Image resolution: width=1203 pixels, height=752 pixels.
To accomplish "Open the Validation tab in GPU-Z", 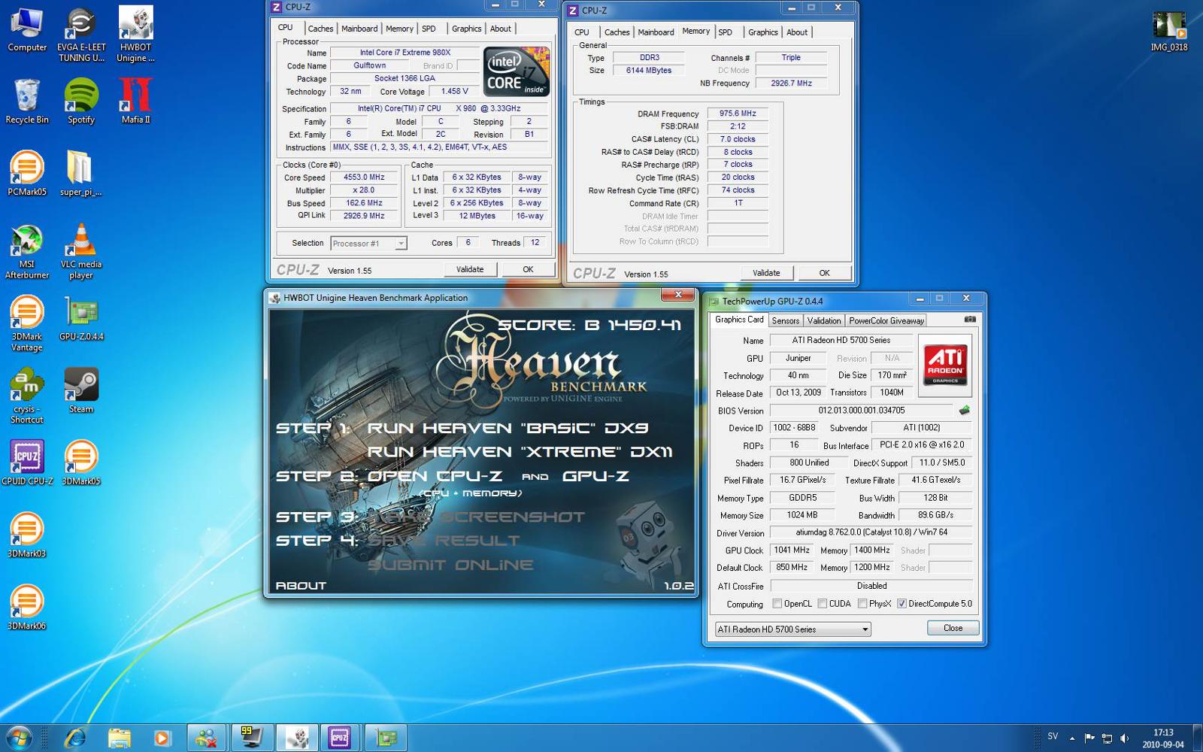I will tap(824, 320).
